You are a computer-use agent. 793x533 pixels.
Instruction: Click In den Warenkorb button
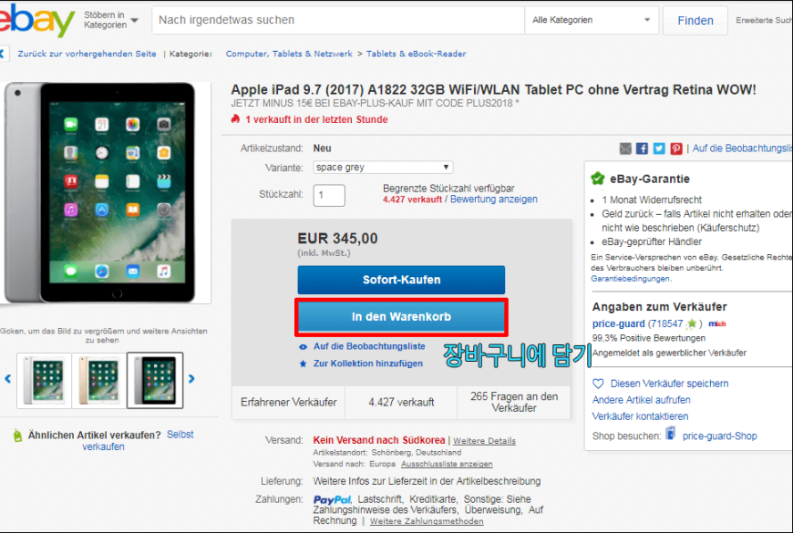pos(401,317)
